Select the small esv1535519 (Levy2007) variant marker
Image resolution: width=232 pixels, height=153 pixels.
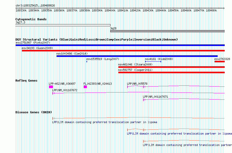(x=87, y=62)
